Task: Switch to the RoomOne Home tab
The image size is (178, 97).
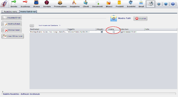Action: 10,12
